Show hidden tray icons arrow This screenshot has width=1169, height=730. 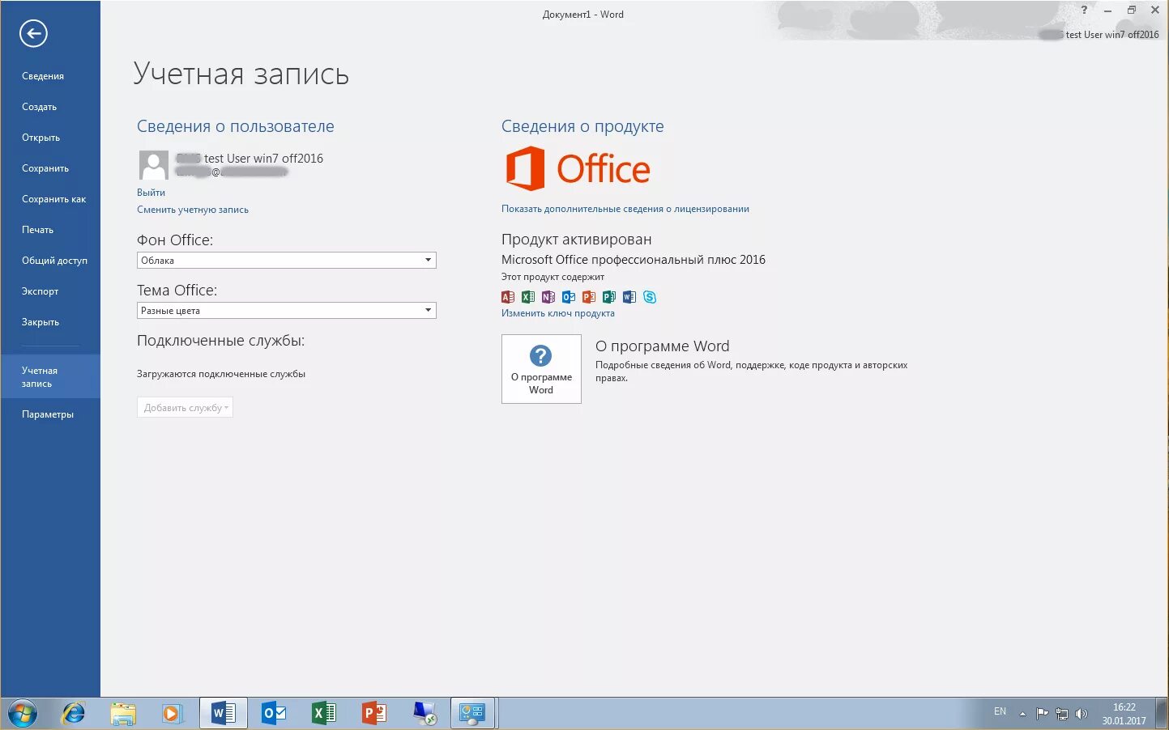(1022, 714)
